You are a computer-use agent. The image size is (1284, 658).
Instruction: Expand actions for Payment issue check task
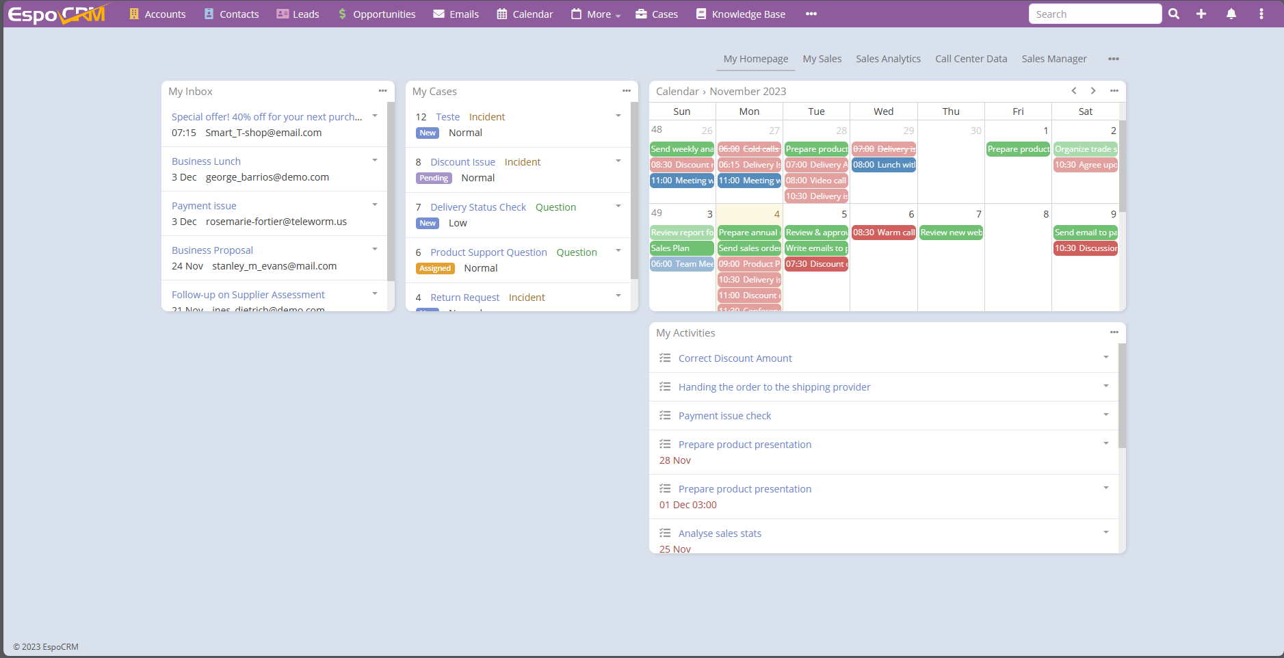pos(1106,415)
